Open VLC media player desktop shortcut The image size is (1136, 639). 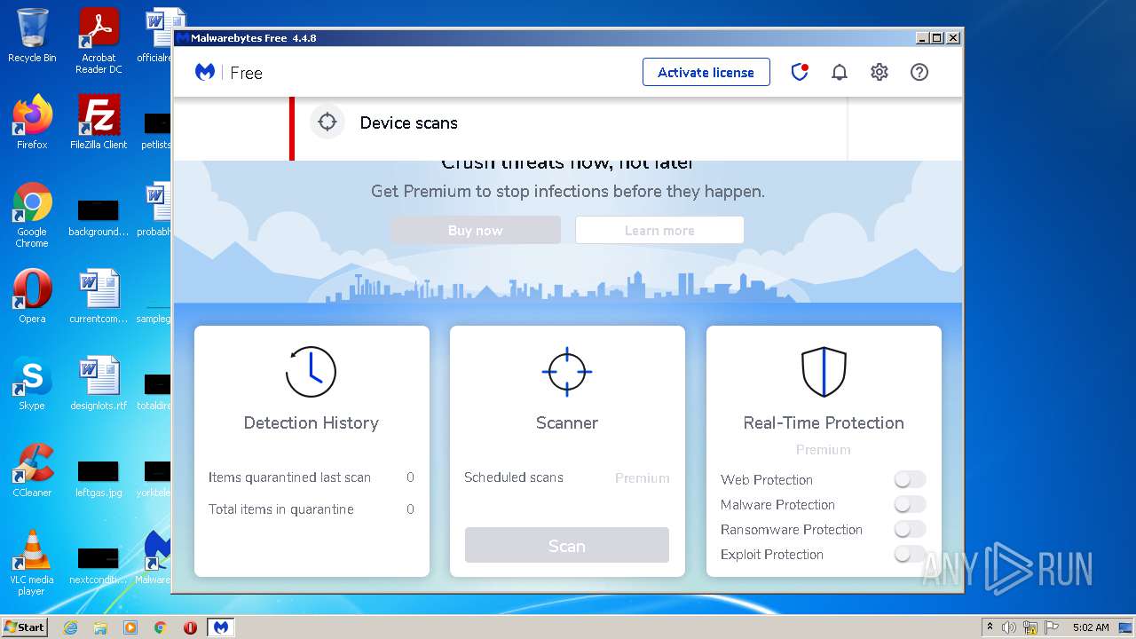32,564
